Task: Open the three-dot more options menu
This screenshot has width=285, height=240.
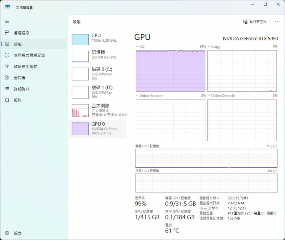Action: [x=277, y=22]
